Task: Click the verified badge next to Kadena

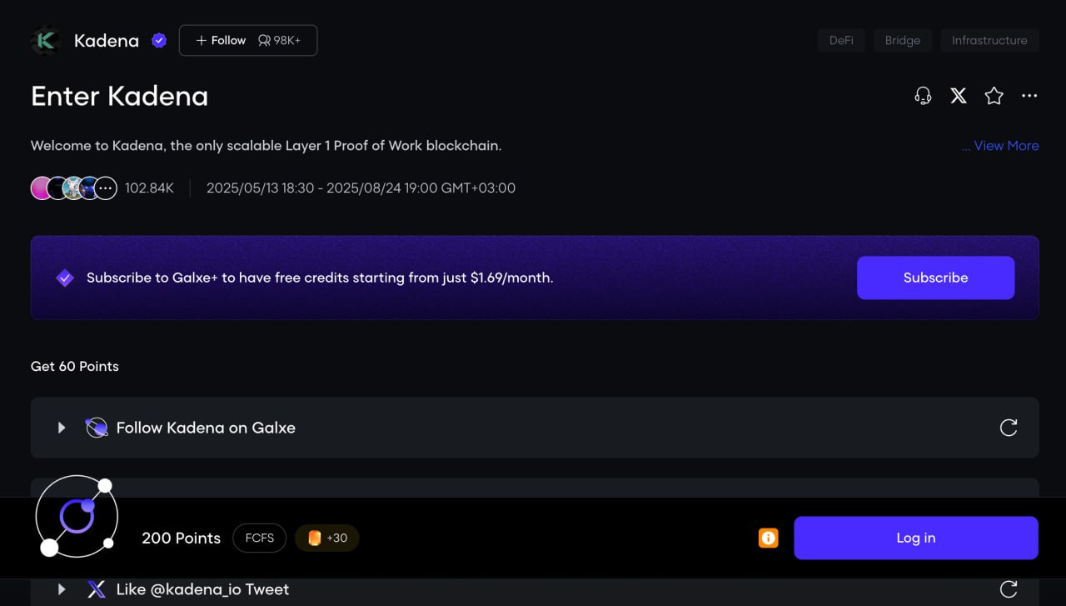Action: point(159,40)
